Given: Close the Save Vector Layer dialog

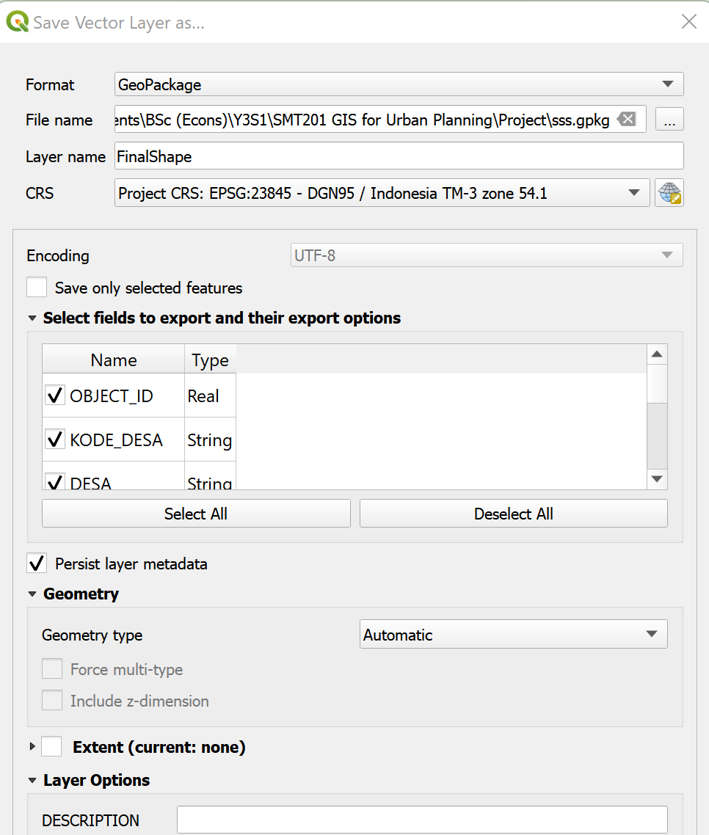Looking at the screenshot, I should pyautogui.click(x=688, y=22).
